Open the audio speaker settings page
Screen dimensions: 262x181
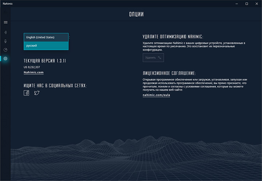(x=5, y=32)
